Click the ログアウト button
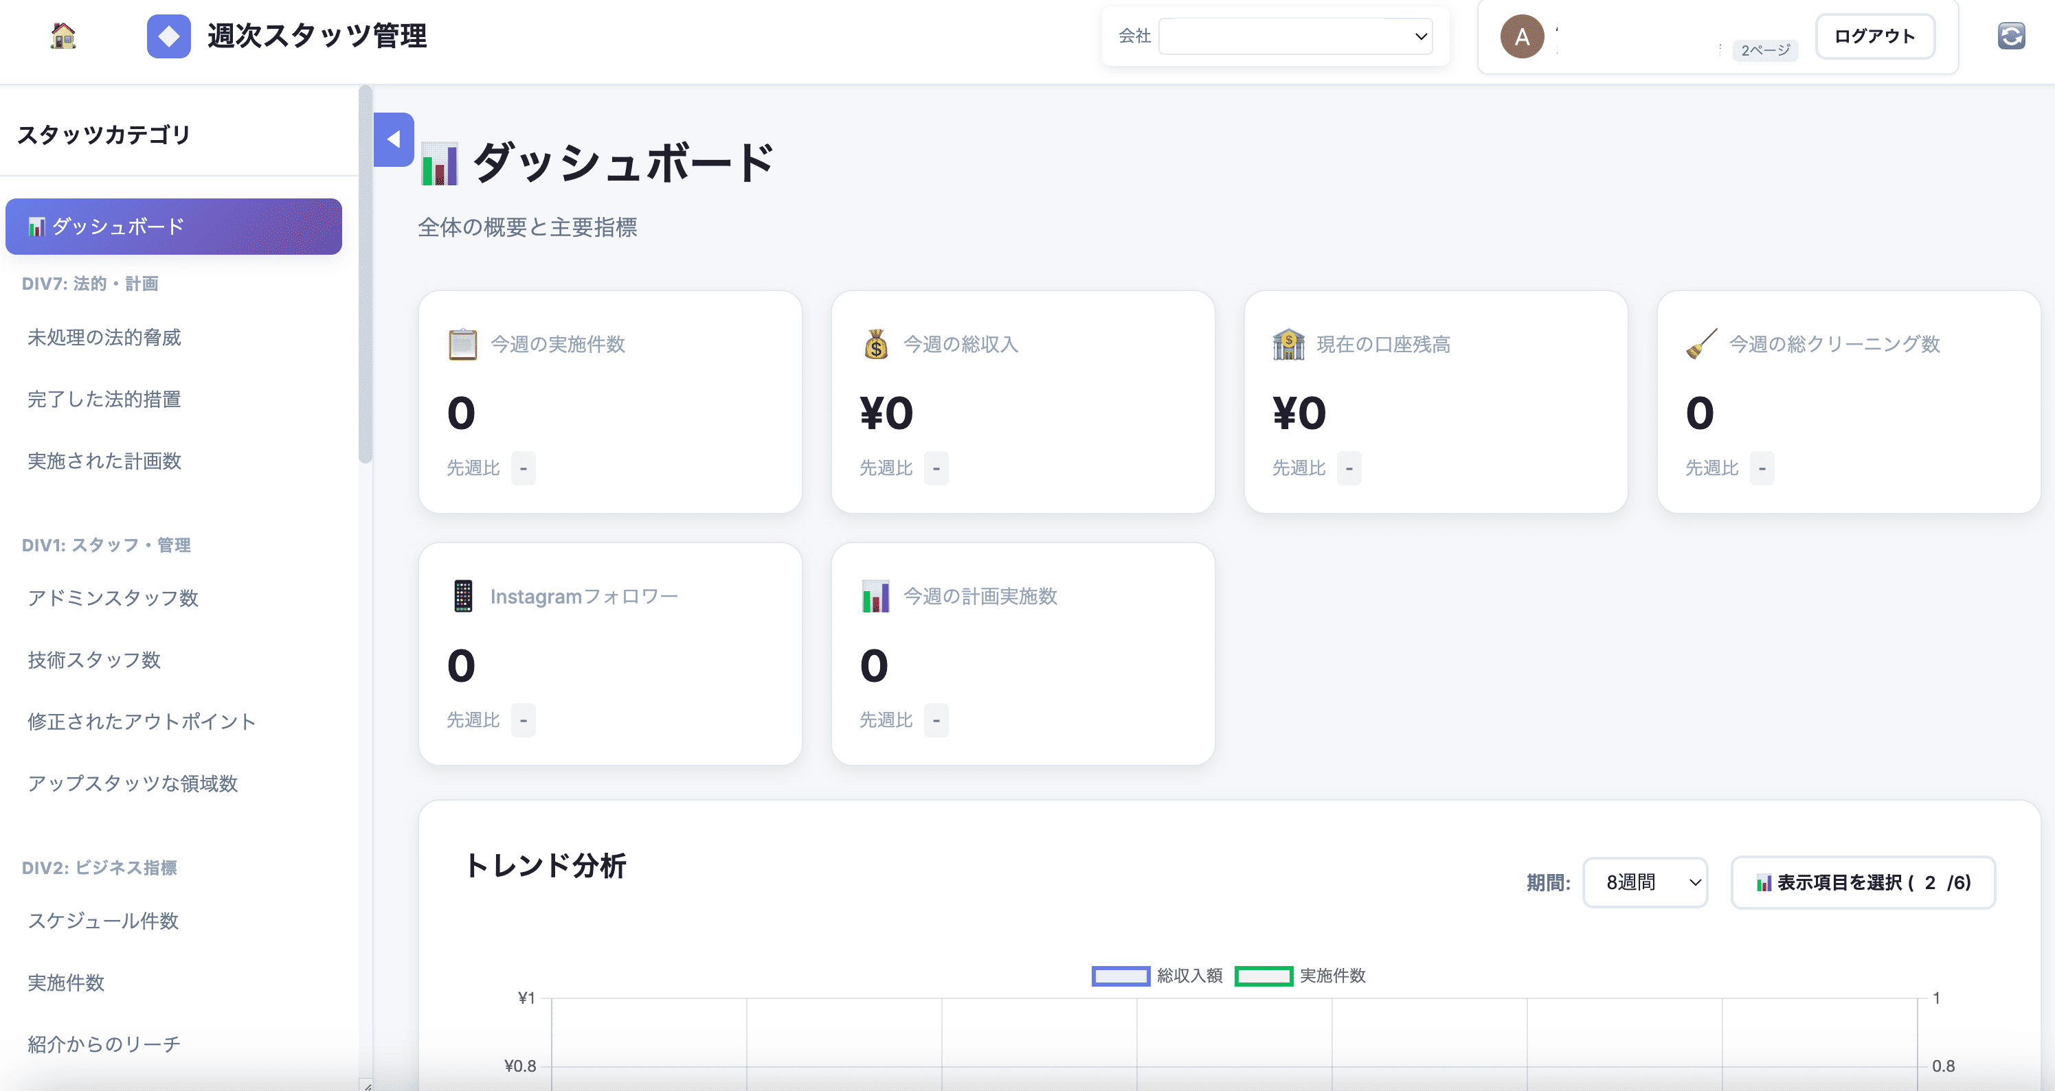The image size is (2055, 1091). click(1874, 35)
